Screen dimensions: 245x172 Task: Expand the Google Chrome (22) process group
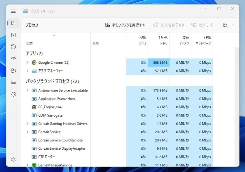[27, 62]
